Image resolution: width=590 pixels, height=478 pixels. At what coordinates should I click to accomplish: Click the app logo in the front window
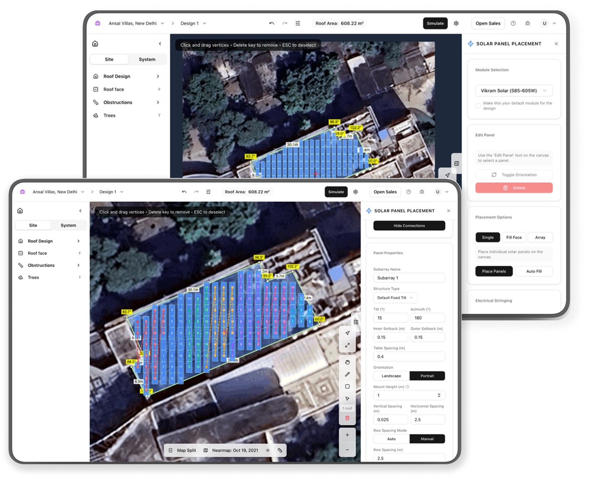[22, 192]
